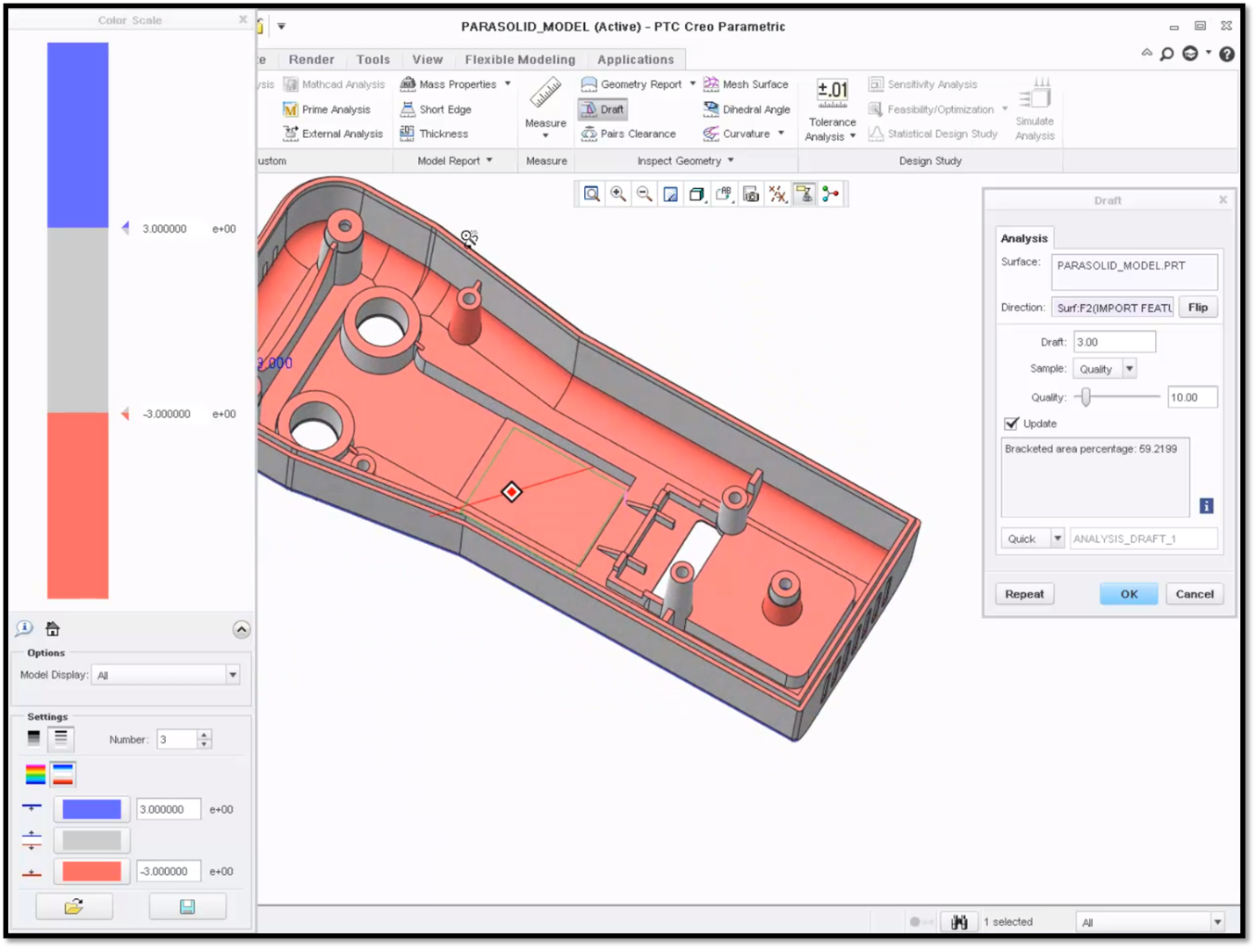
Task: Click the red lower color swatch
Action: coord(91,871)
